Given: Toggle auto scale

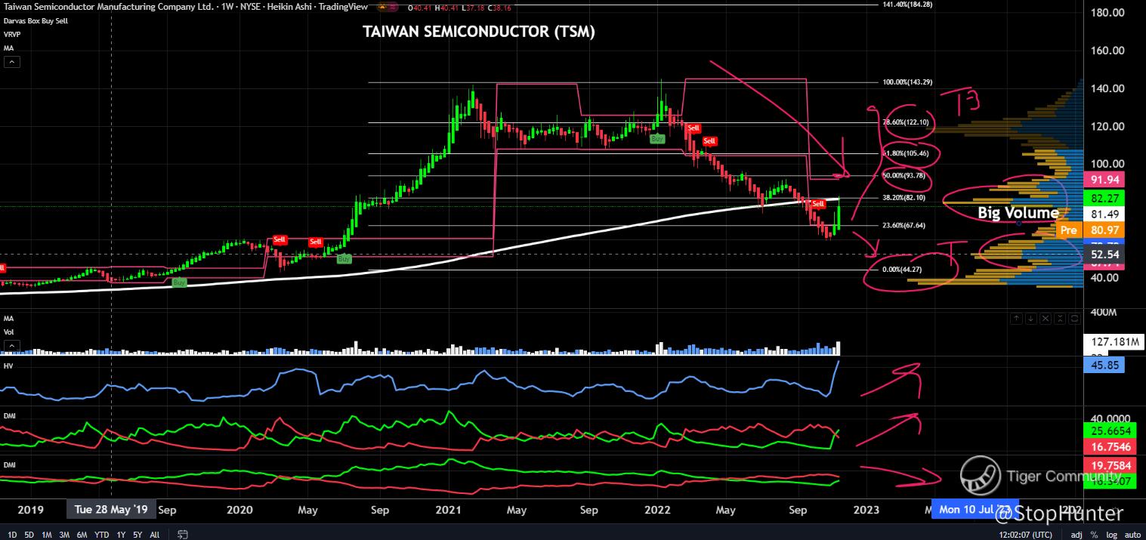Looking at the screenshot, I should (x=1131, y=534).
